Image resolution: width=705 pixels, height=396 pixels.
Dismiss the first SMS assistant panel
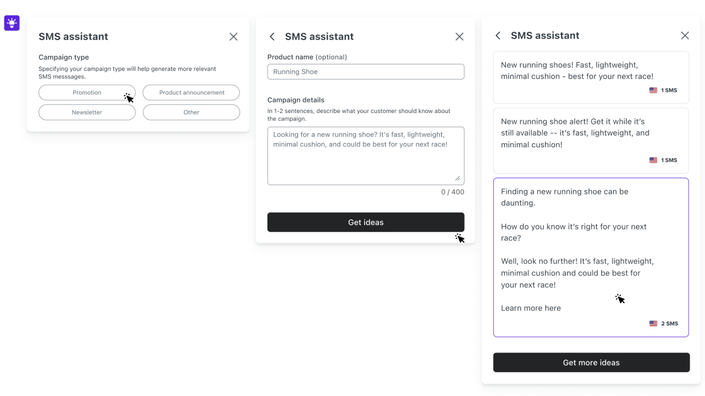click(x=234, y=36)
